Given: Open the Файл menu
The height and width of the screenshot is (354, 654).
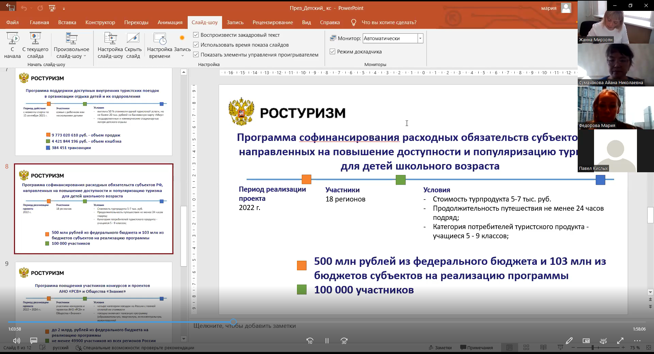Looking at the screenshot, I should click(13, 22).
